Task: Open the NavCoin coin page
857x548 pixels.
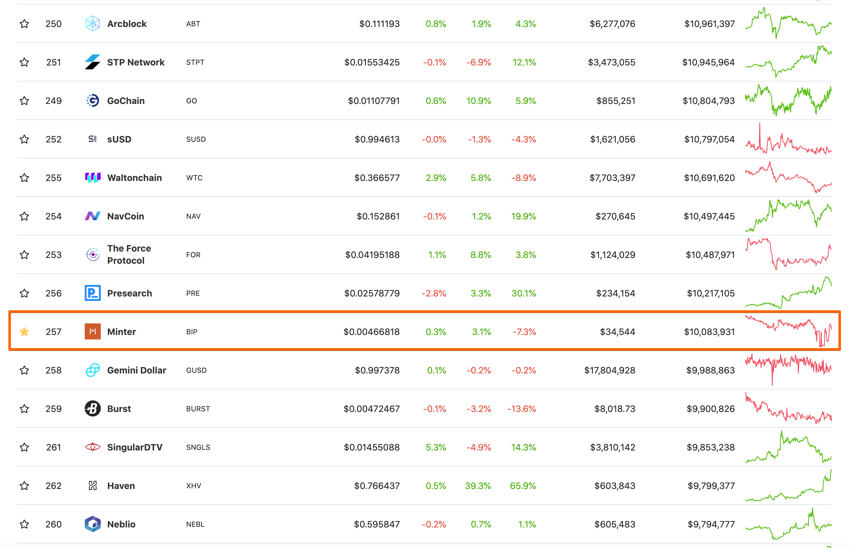Action: 126,216
